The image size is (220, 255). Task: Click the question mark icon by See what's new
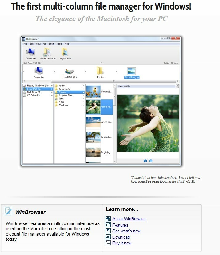pos(108,231)
